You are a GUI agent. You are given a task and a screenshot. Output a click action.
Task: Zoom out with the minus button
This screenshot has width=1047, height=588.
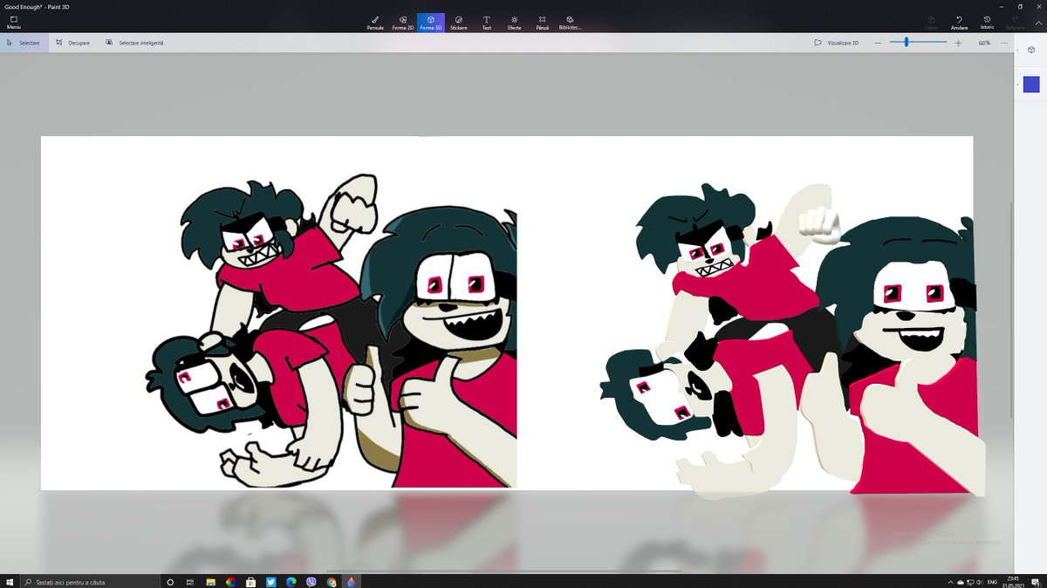[878, 43]
